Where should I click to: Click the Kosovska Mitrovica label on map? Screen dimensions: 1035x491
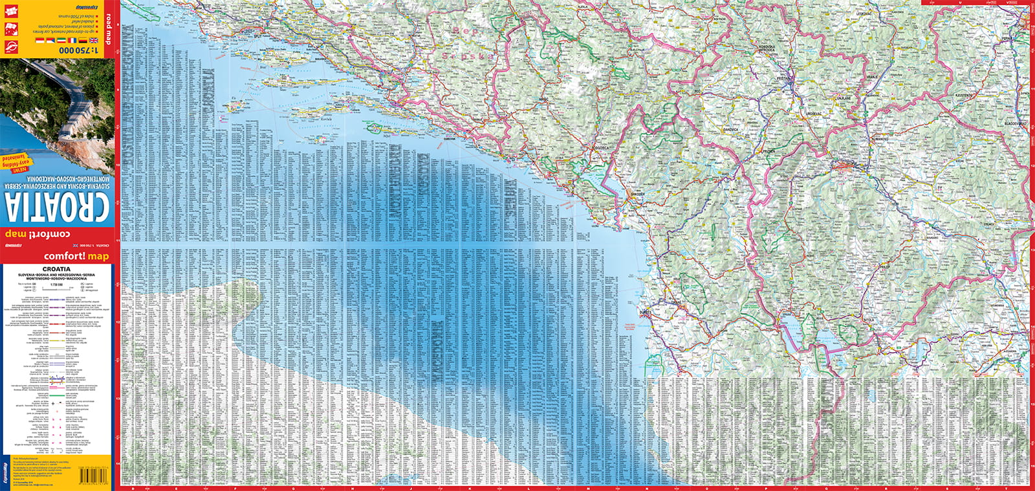(x=767, y=48)
